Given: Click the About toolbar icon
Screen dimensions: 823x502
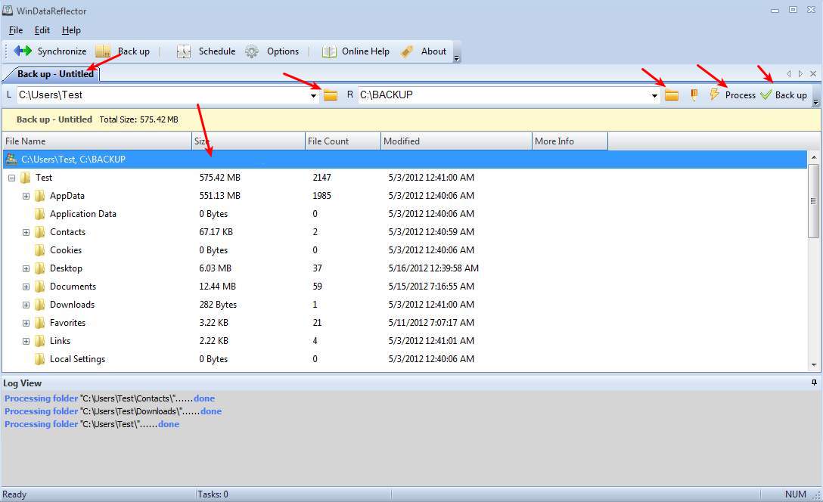Looking at the screenshot, I should (x=408, y=51).
